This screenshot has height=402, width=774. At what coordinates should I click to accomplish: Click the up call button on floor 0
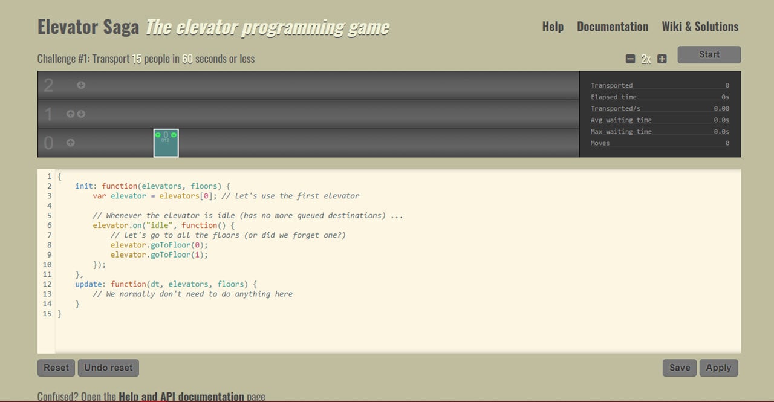point(70,143)
